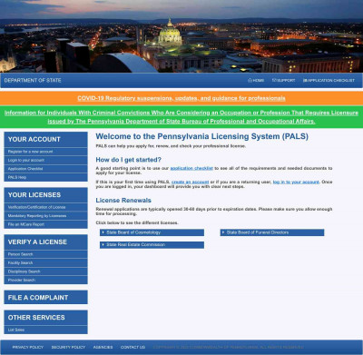Click File an MCare Report sidebar link
This screenshot has height=355, width=363.
tap(45, 224)
